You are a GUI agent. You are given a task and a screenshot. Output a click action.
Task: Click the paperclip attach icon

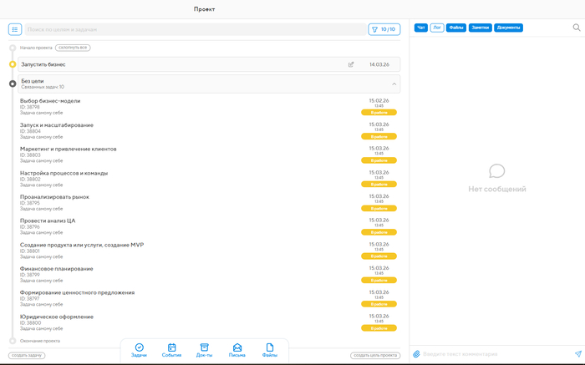tap(416, 354)
